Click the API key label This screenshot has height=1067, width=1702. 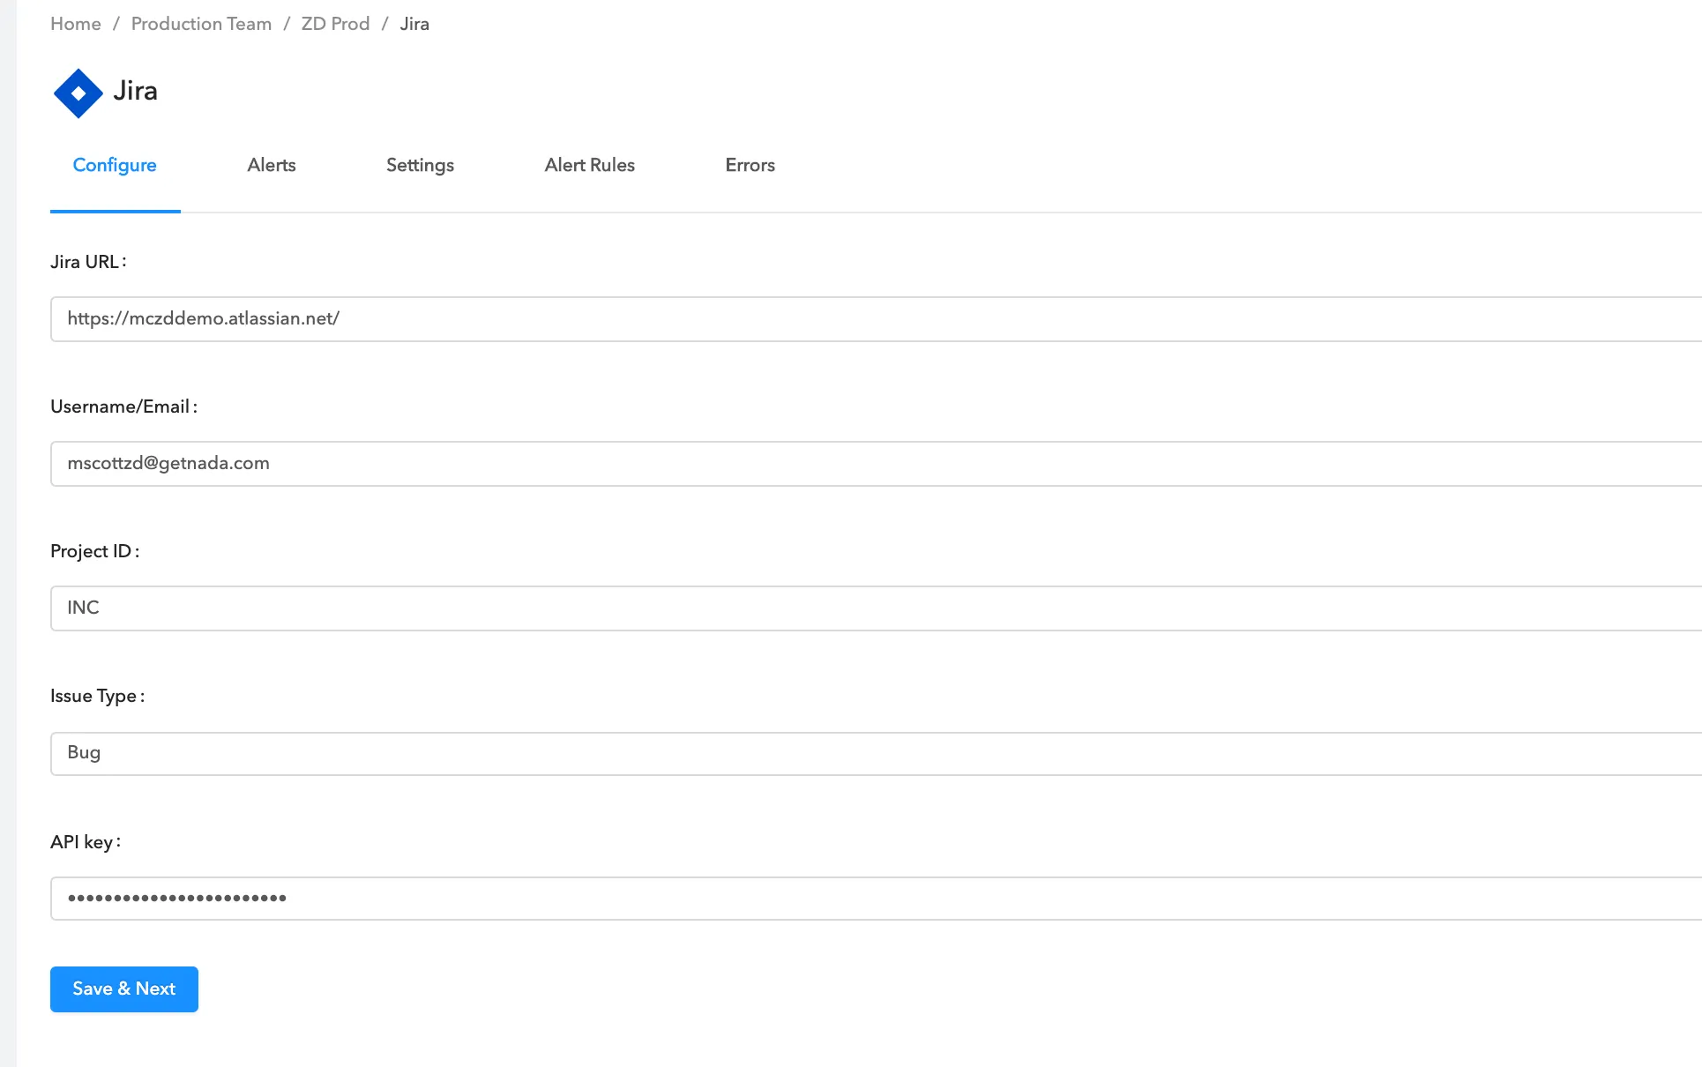click(x=85, y=842)
